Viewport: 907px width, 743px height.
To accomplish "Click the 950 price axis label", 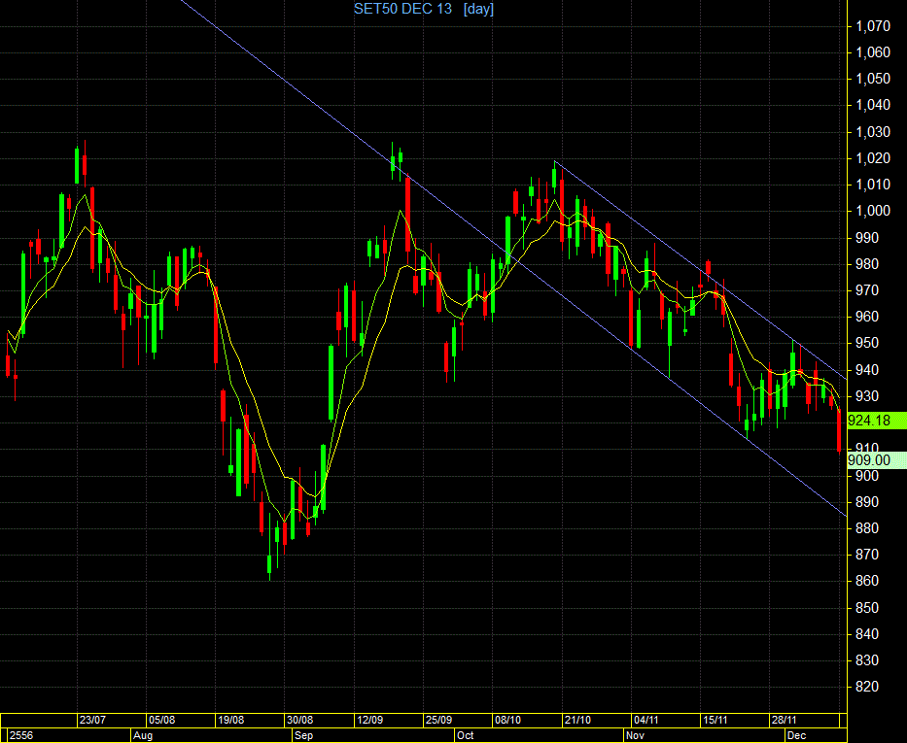I will click(867, 343).
